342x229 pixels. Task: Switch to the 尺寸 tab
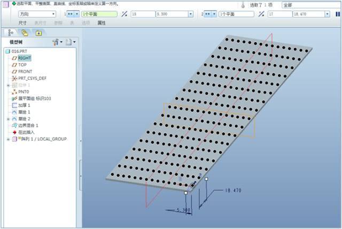point(23,23)
